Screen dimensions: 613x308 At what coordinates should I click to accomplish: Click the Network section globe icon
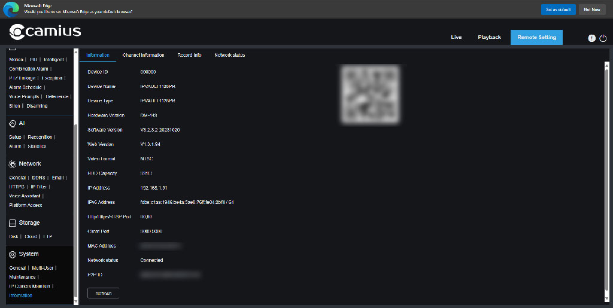pyautogui.click(x=12, y=164)
